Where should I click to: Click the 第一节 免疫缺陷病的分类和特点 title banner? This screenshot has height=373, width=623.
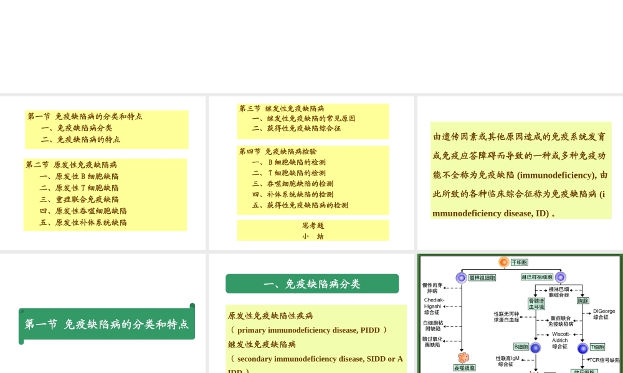point(107,323)
